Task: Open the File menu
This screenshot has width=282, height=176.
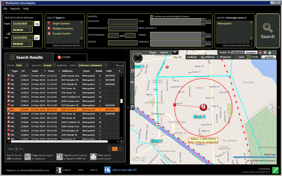Action: click(x=5, y=9)
